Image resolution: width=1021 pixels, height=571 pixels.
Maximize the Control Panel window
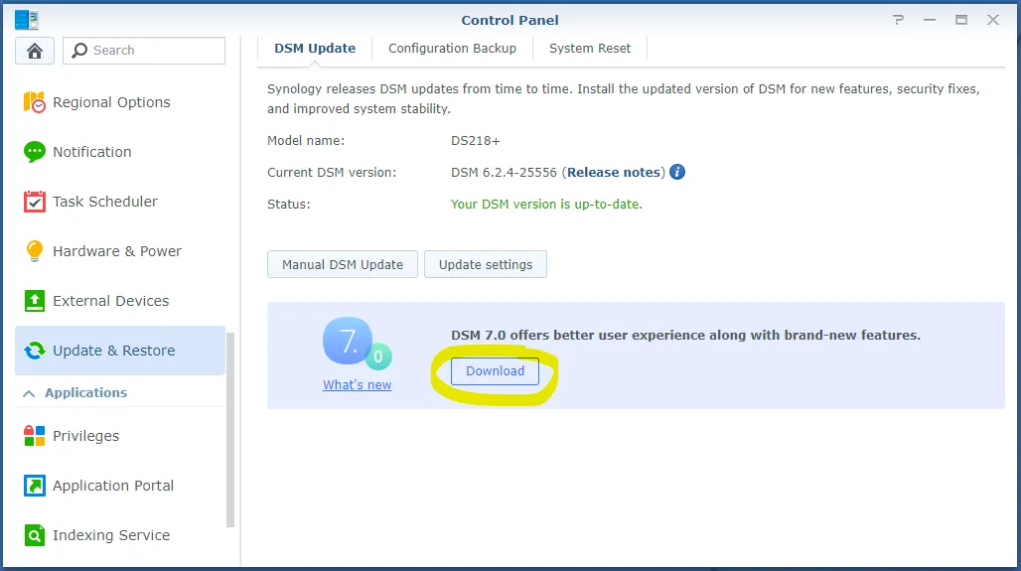[961, 20]
